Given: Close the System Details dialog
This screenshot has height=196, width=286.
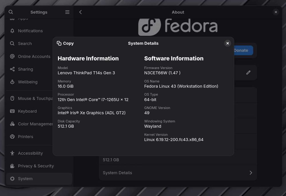Looking at the screenshot, I should (227, 43).
